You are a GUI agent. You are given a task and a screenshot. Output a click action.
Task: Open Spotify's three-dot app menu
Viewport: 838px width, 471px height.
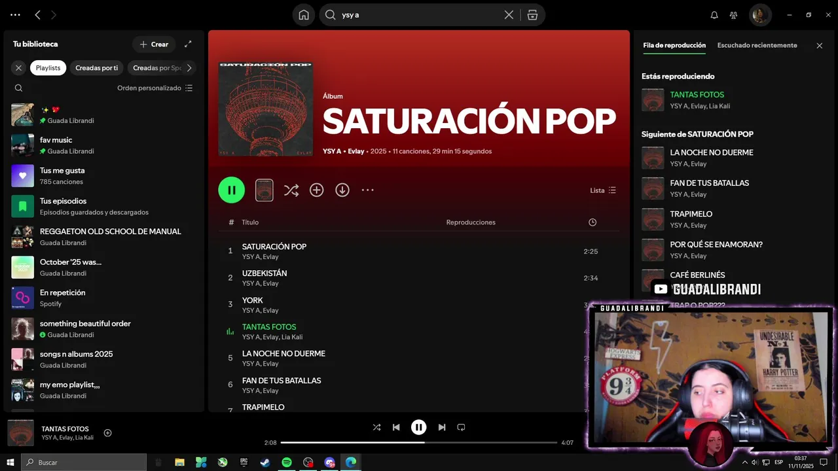(15, 14)
